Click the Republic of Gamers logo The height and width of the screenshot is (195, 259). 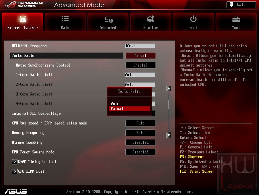tap(25, 5)
